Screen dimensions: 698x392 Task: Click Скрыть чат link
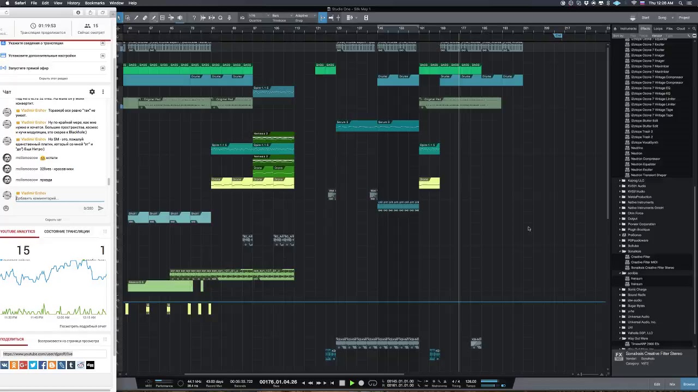(x=53, y=220)
